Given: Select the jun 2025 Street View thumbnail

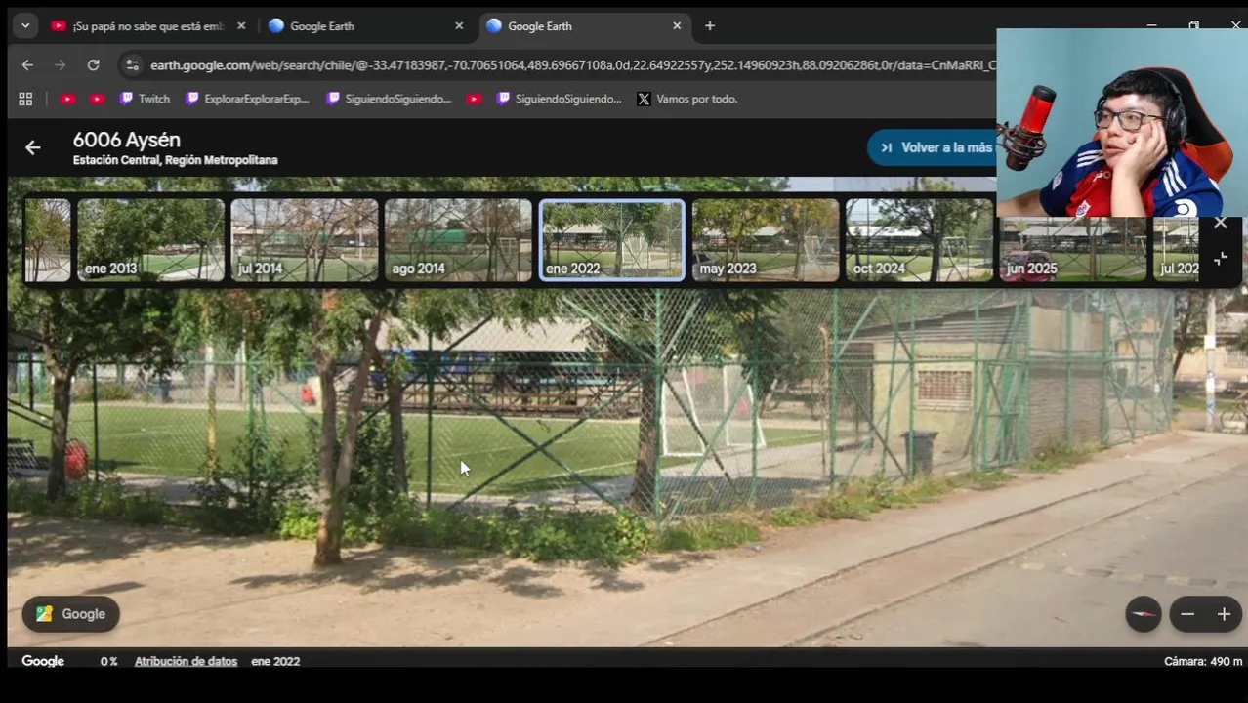Looking at the screenshot, I should [x=1072, y=249].
